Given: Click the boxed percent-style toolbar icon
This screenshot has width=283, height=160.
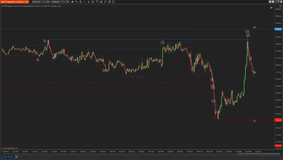Looking at the screenshot, I should [x=109, y=2].
